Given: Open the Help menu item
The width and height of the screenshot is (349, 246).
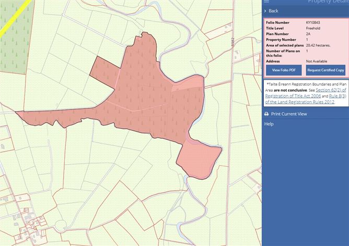Looking at the screenshot, I should coord(269,124).
